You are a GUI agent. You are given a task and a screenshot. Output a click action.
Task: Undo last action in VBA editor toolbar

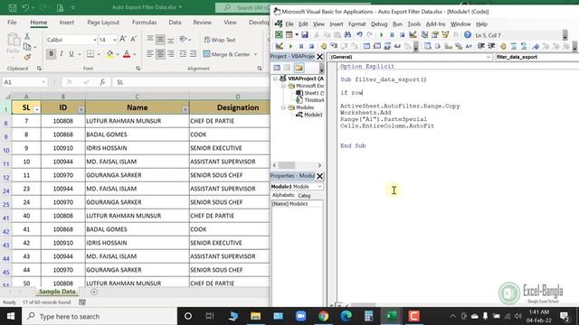(x=359, y=35)
